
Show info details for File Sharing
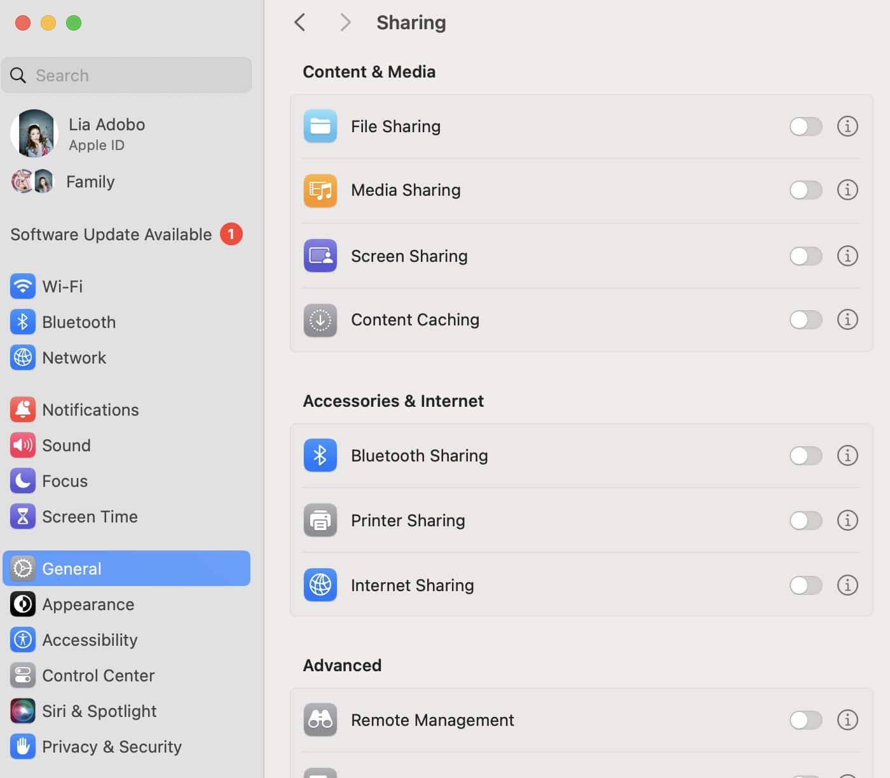[847, 126]
